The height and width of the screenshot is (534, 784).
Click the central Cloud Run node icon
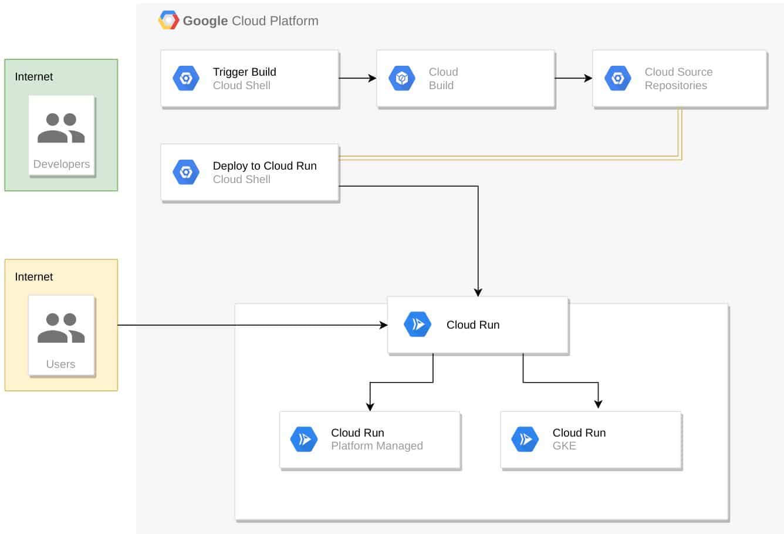418,325
